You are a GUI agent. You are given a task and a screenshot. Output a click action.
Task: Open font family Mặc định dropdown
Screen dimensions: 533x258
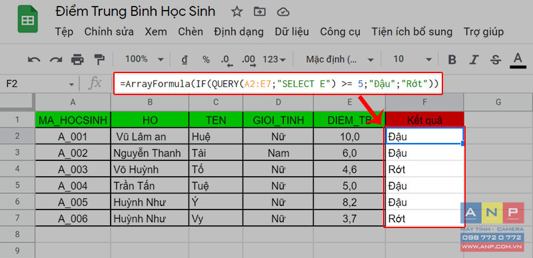tap(340, 60)
